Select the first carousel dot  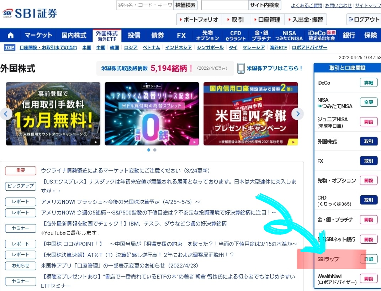(149, 150)
